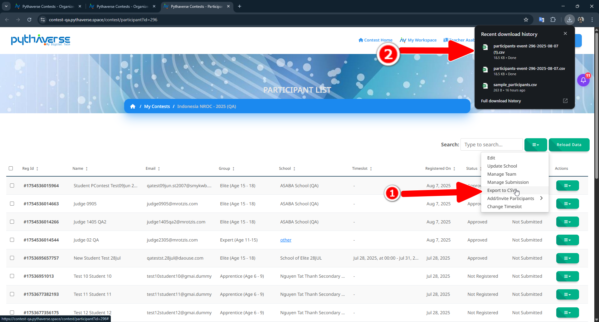Open participants-event-296-2025-08-07 (1).csv download
Viewport: 599px width, 322px height.
coord(525,51)
